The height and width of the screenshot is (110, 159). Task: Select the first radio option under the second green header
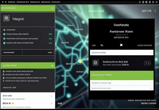point(4,71)
